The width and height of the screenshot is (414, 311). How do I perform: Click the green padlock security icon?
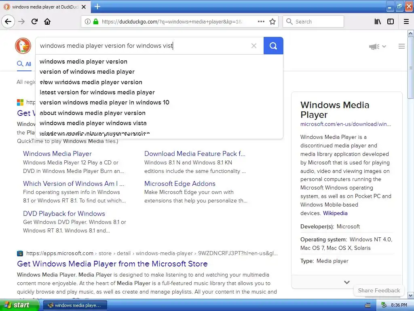pyautogui.click(x=95, y=21)
